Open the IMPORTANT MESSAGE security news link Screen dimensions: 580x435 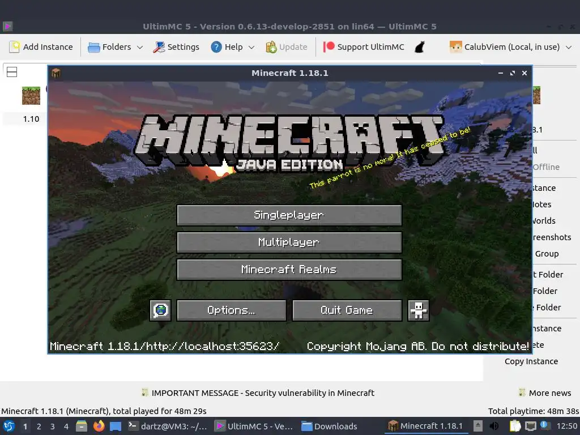(x=263, y=393)
